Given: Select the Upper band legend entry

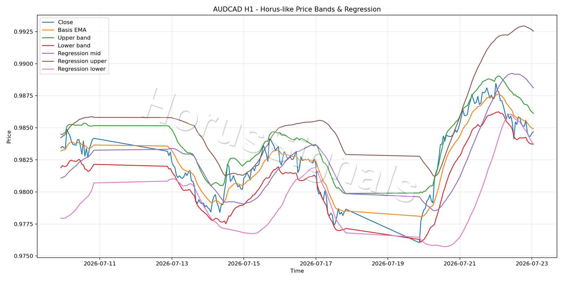Looking at the screenshot, I should pos(67,38).
